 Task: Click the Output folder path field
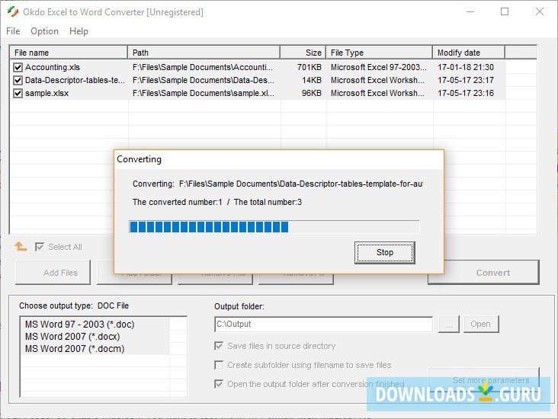click(x=323, y=324)
